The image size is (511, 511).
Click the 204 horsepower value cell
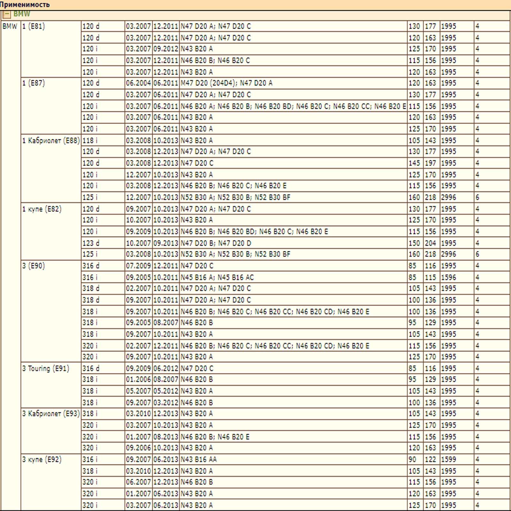(x=430, y=243)
